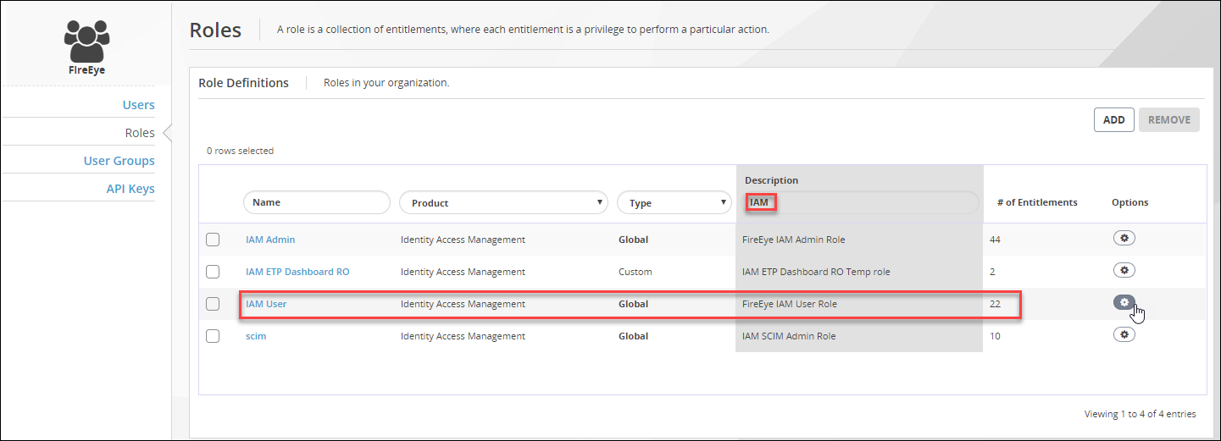Click 'IAM ETP Dashboard RO Temp role' description
The image size is (1221, 441).
(x=816, y=272)
